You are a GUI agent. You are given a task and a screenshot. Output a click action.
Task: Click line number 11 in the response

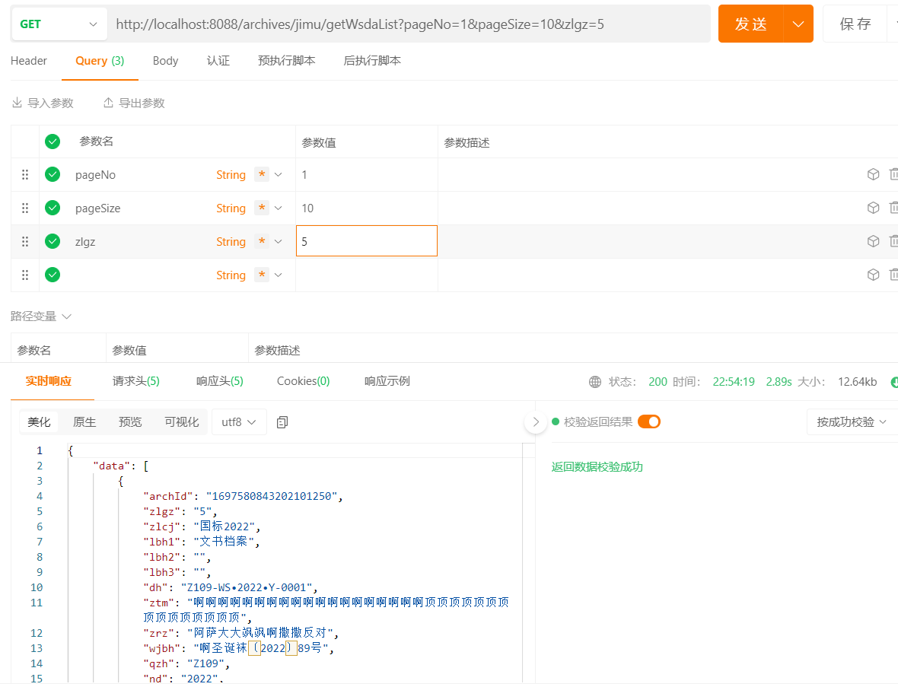coord(37,603)
